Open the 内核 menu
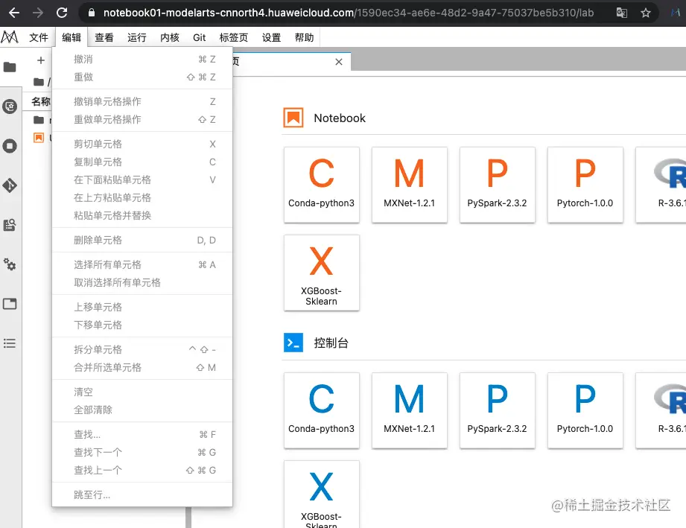 [x=170, y=38]
